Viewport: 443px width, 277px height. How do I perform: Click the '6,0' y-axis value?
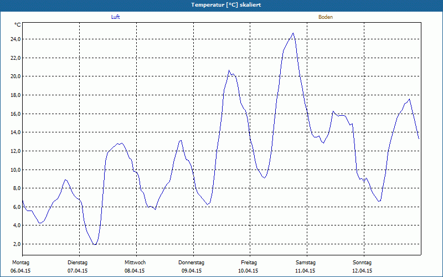click(17, 207)
